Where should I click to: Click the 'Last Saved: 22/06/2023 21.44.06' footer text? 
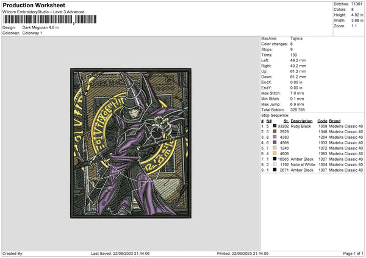(x=120, y=254)
